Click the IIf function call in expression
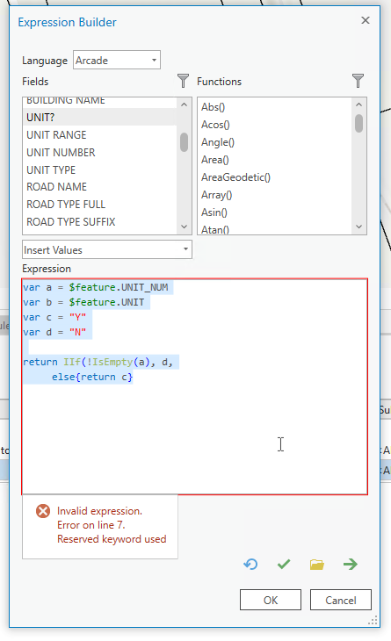The image size is (391, 641). click(72, 362)
